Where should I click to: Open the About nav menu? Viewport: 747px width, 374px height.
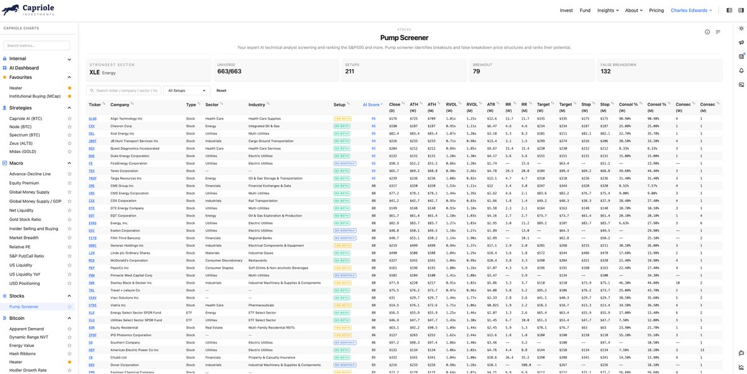(634, 11)
